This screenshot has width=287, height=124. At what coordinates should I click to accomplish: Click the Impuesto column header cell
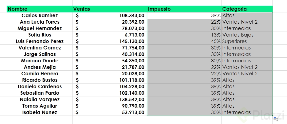[x=184, y=9]
